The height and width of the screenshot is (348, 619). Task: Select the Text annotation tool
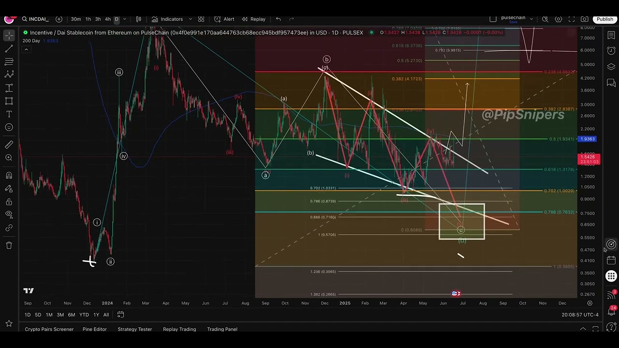9,114
